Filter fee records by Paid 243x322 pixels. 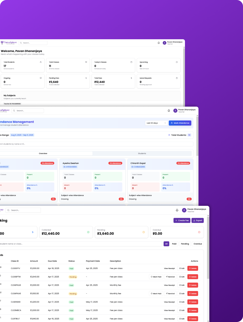174,244
